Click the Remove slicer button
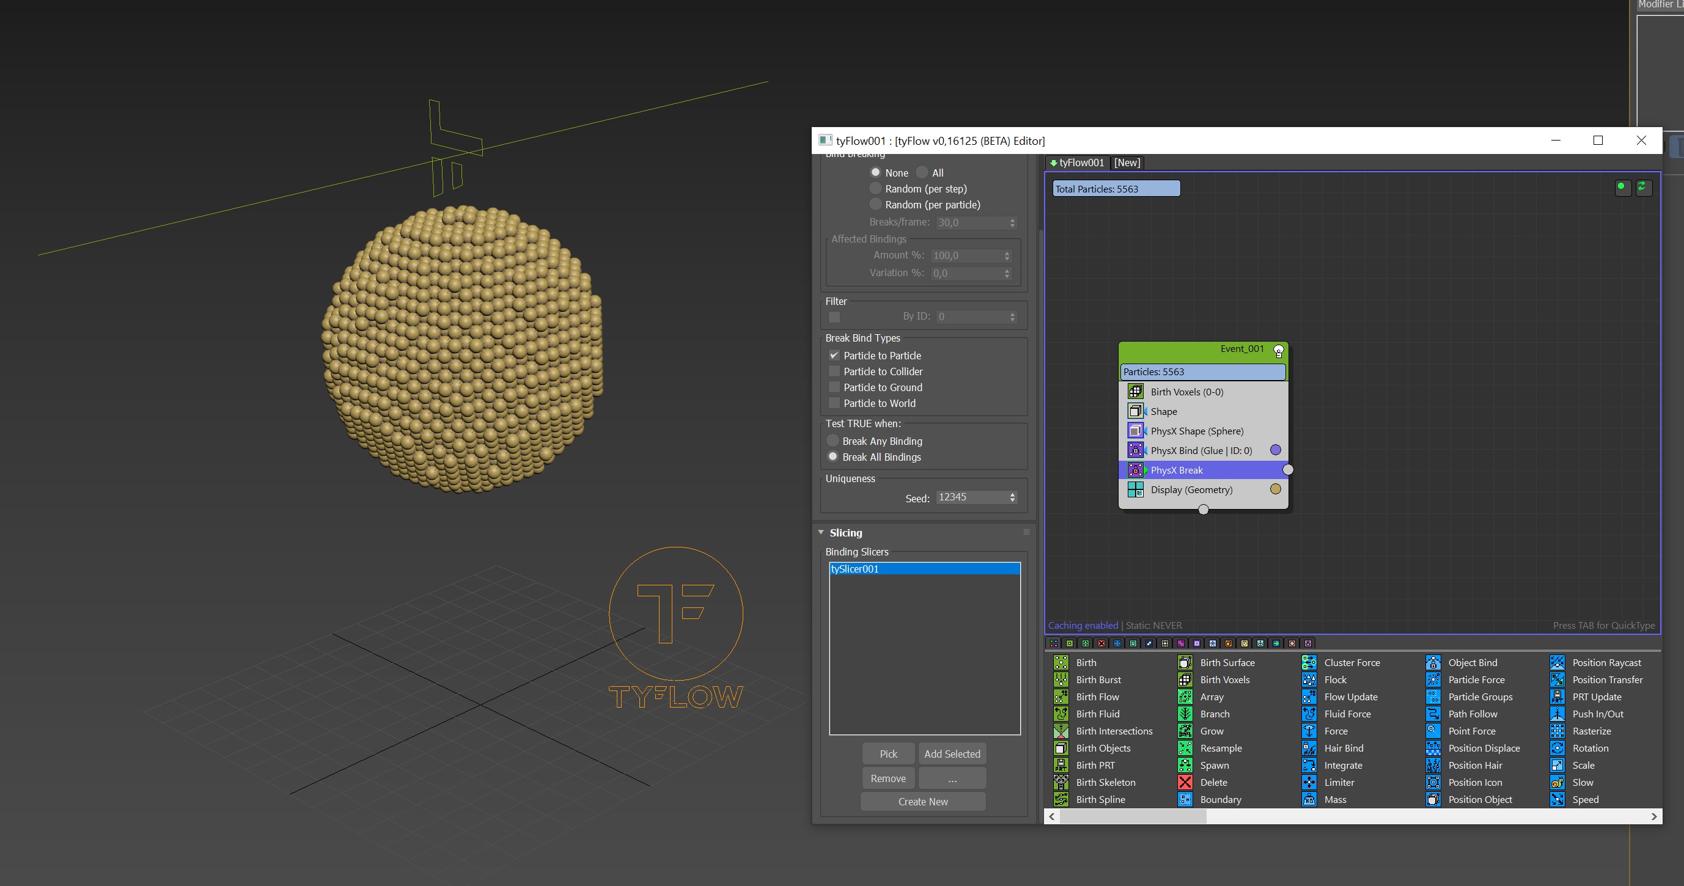This screenshot has height=886, width=1684. [888, 778]
